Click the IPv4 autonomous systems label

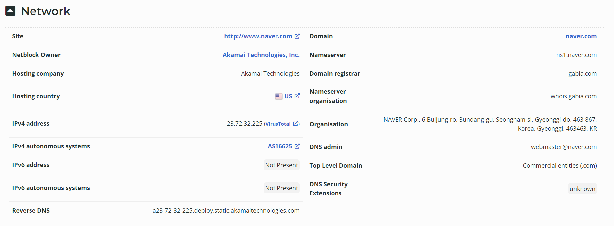tap(51, 146)
